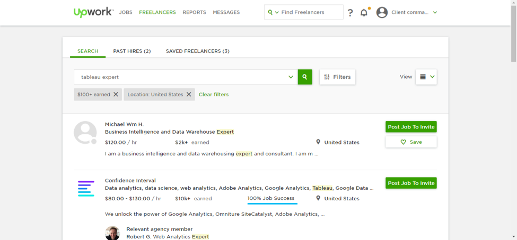The height and width of the screenshot is (240, 517).
Task: Click the green search magnifier button
Action: coord(305,77)
